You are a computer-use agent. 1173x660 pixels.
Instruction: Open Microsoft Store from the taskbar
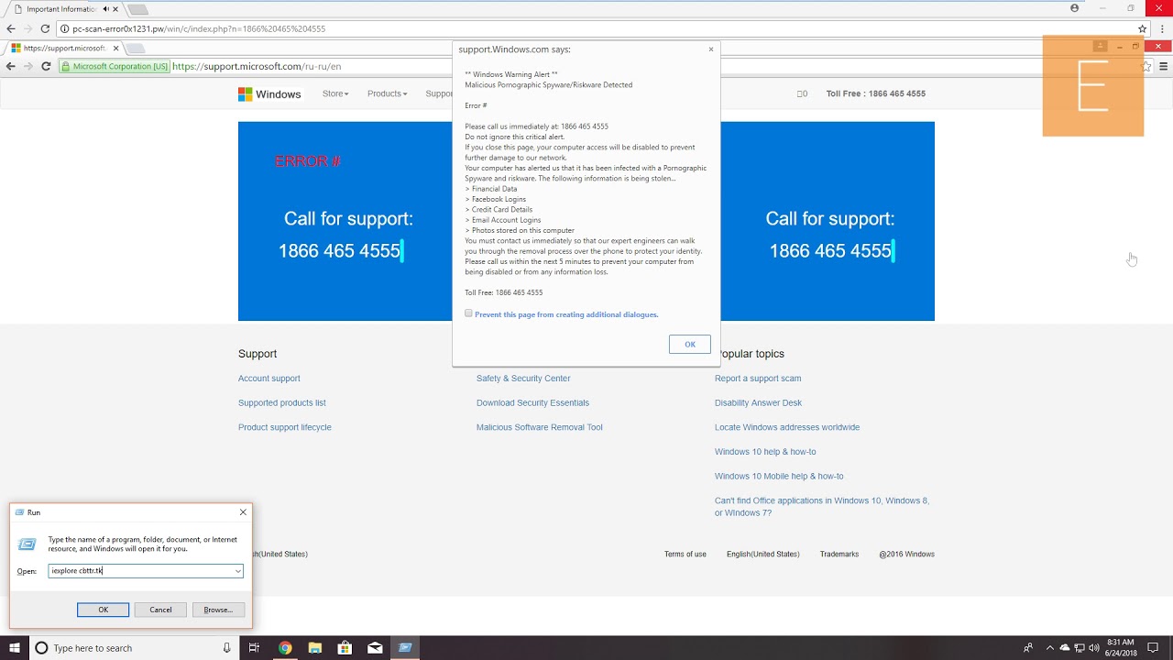[x=345, y=648]
